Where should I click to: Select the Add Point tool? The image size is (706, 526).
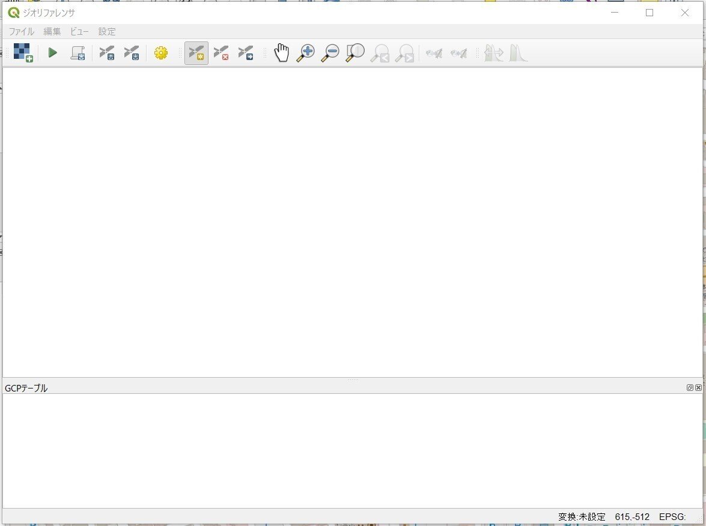pyautogui.click(x=196, y=53)
